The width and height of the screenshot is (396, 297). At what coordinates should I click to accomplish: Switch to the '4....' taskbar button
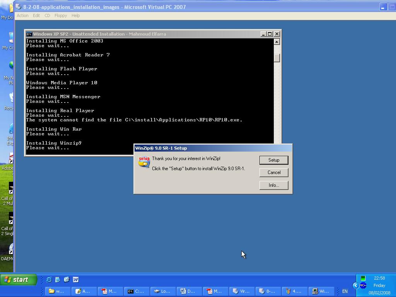pos(295,291)
